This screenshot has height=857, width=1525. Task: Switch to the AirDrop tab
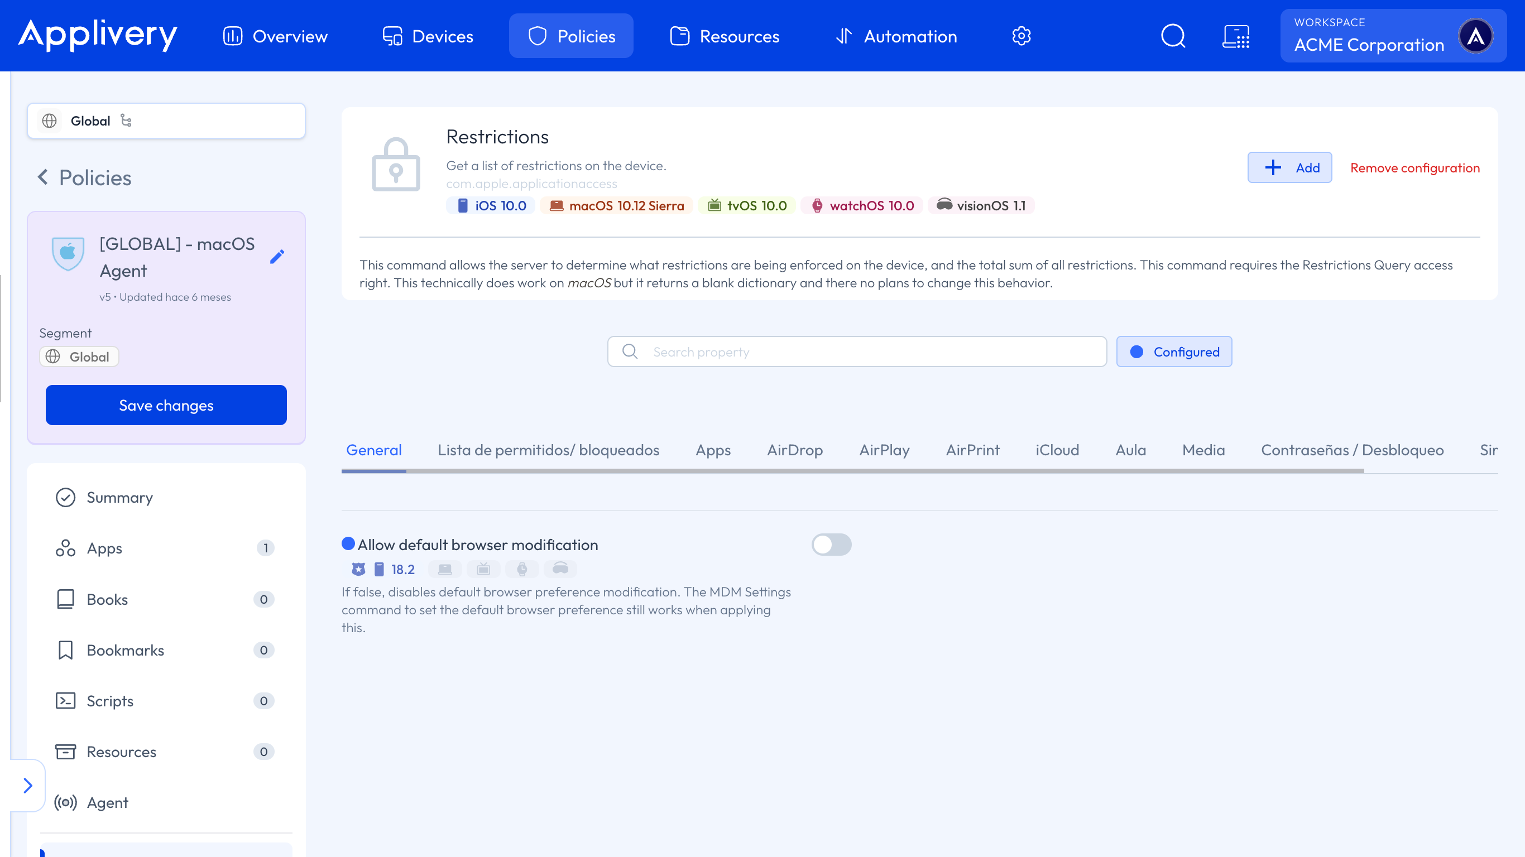tap(794, 450)
